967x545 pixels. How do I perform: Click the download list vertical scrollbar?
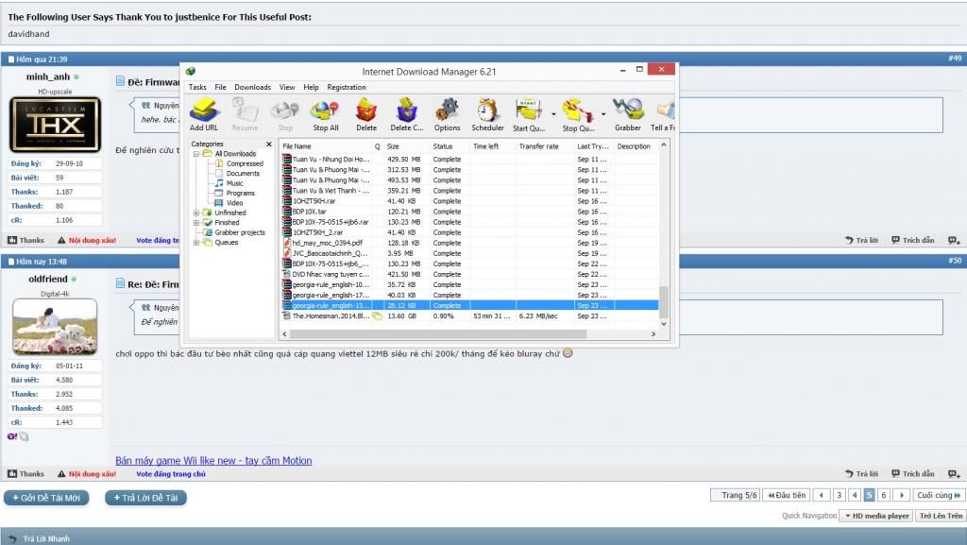point(664,301)
